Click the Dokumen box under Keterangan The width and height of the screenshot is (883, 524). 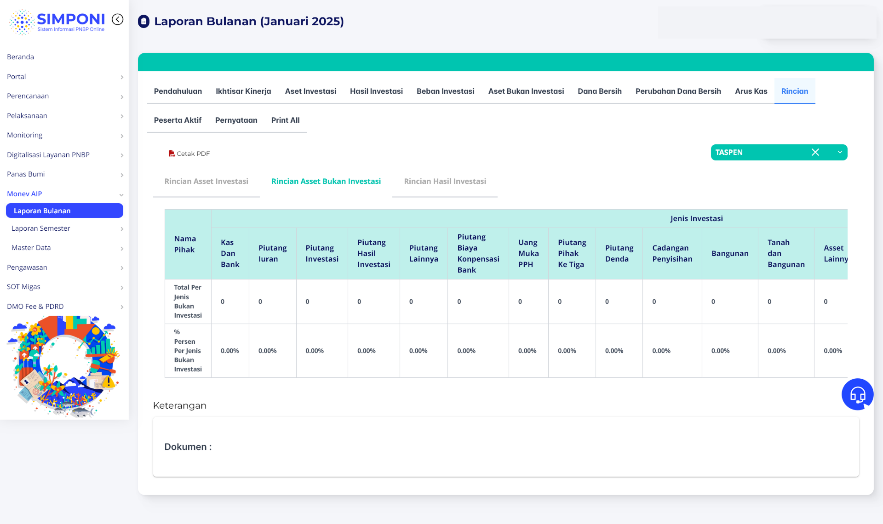[506, 447]
